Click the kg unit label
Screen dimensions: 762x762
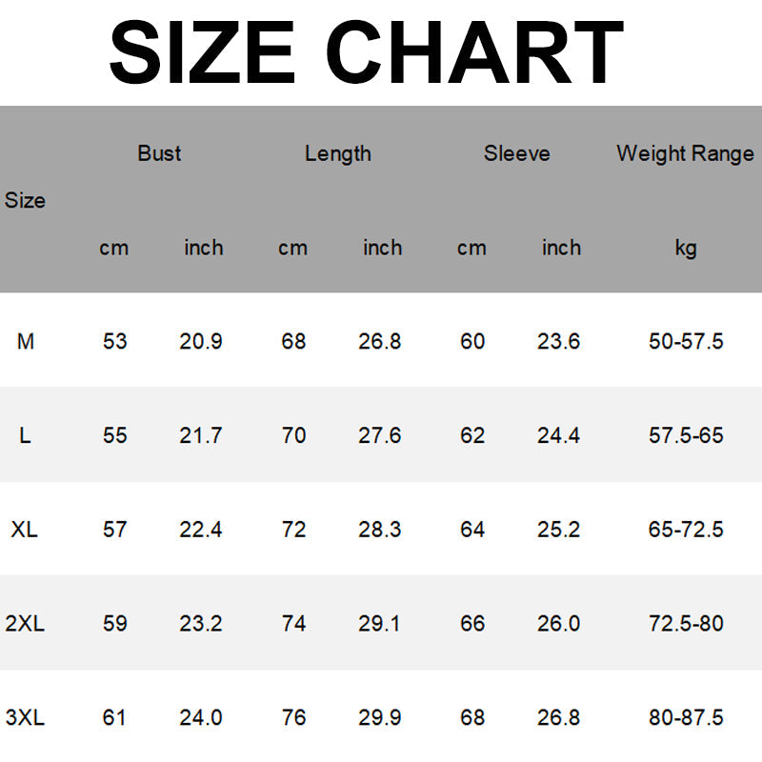coord(686,248)
